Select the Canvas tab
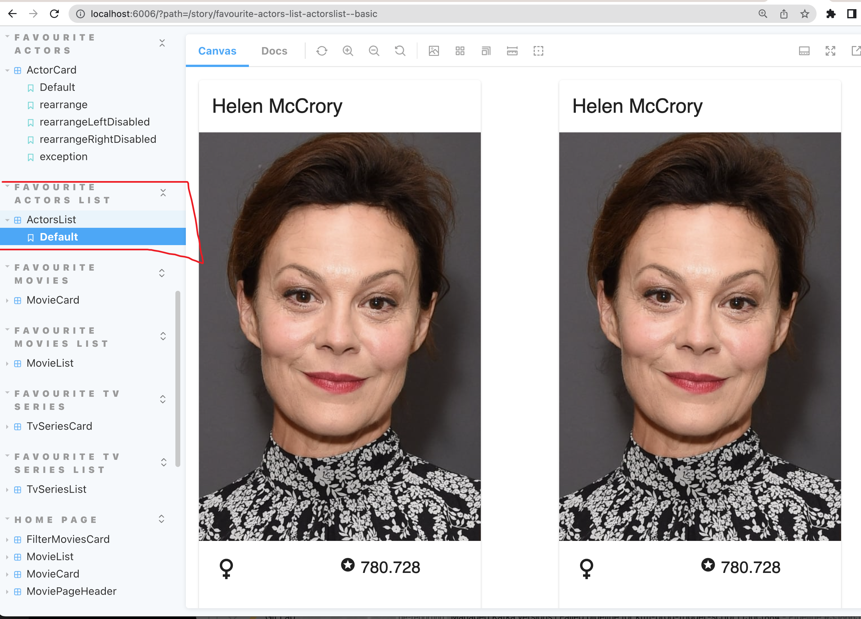Screen dimensions: 861x619 pyautogui.click(x=217, y=51)
